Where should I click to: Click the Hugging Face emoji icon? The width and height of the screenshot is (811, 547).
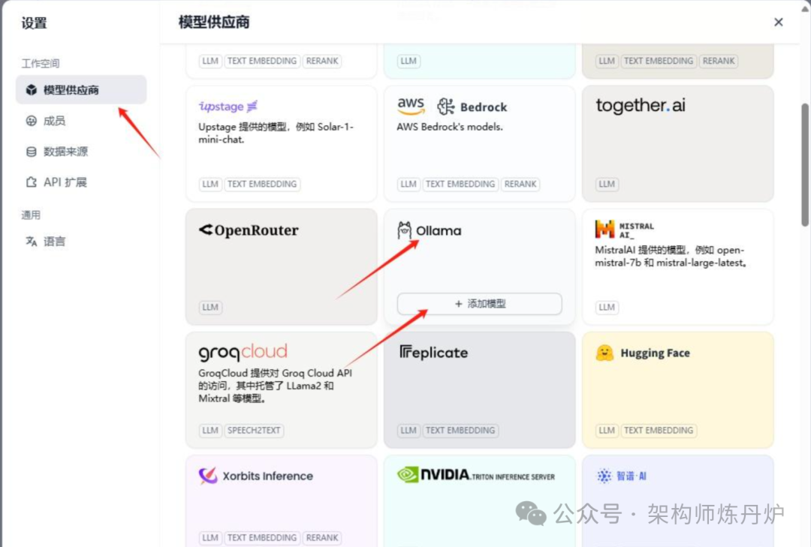604,353
